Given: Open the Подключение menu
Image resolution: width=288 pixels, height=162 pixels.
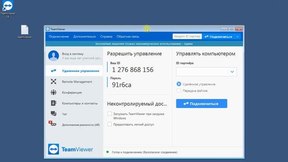Looking at the screenshot, I should 59,36.
